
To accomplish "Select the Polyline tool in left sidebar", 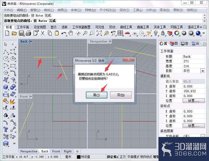I will [6, 52].
